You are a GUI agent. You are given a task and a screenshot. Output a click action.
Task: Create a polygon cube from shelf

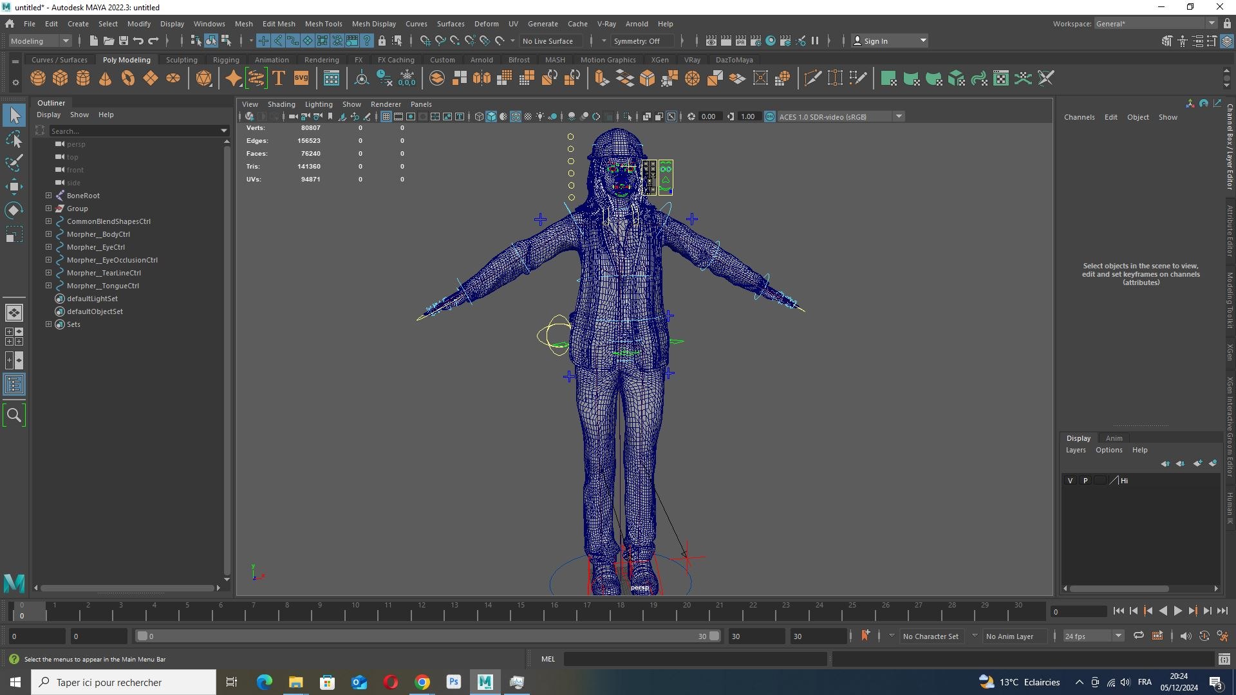coord(61,79)
